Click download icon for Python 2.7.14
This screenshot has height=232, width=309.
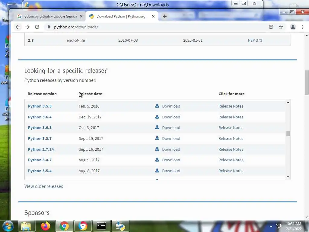[x=157, y=149]
